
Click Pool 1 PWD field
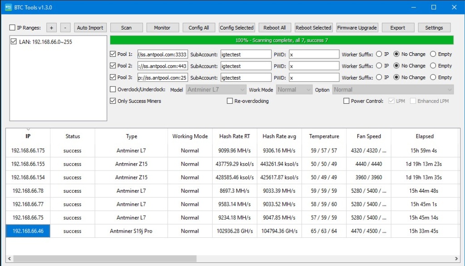(x=314, y=54)
